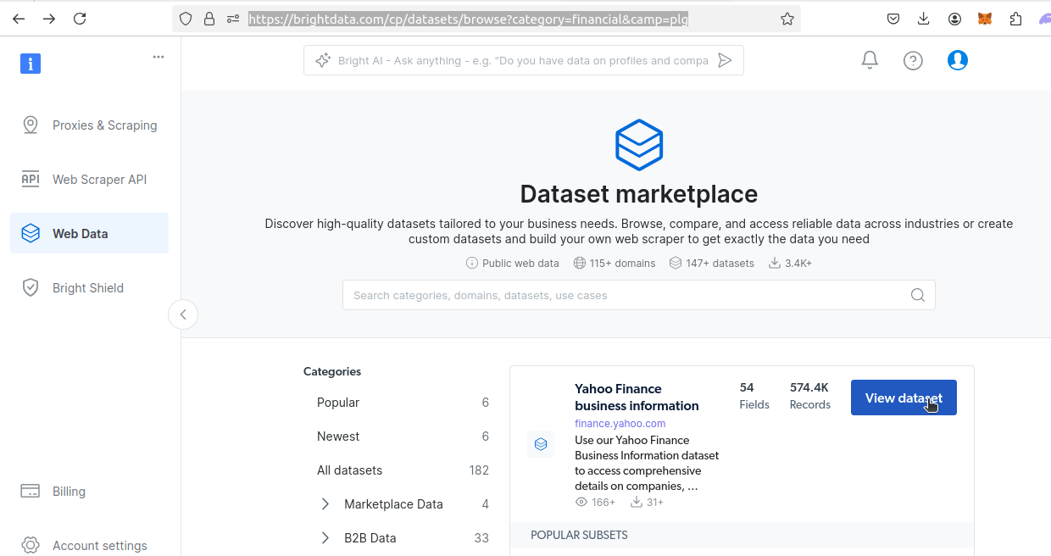Click the categories search input field
Image resolution: width=1051 pixels, height=556 pixels.
pyautogui.click(x=593, y=295)
